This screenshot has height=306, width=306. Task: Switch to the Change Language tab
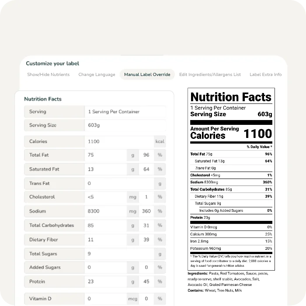point(97,75)
